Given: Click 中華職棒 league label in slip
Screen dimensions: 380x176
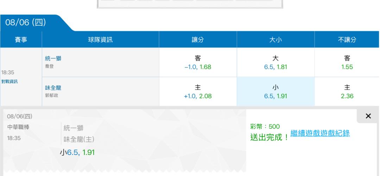Looking at the screenshot, I should 18,127.
